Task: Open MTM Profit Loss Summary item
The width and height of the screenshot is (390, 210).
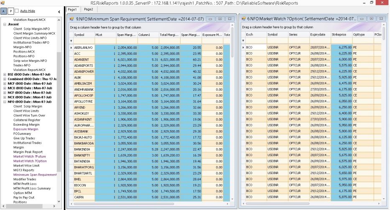Action: pos(32,188)
